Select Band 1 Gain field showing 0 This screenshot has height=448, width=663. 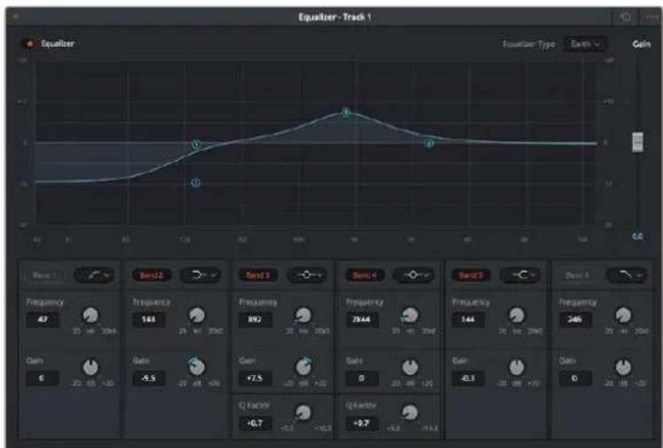pos(43,378)
